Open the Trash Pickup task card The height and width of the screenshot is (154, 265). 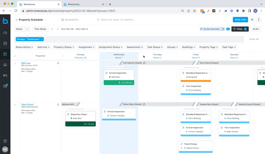tap(196, 147)
